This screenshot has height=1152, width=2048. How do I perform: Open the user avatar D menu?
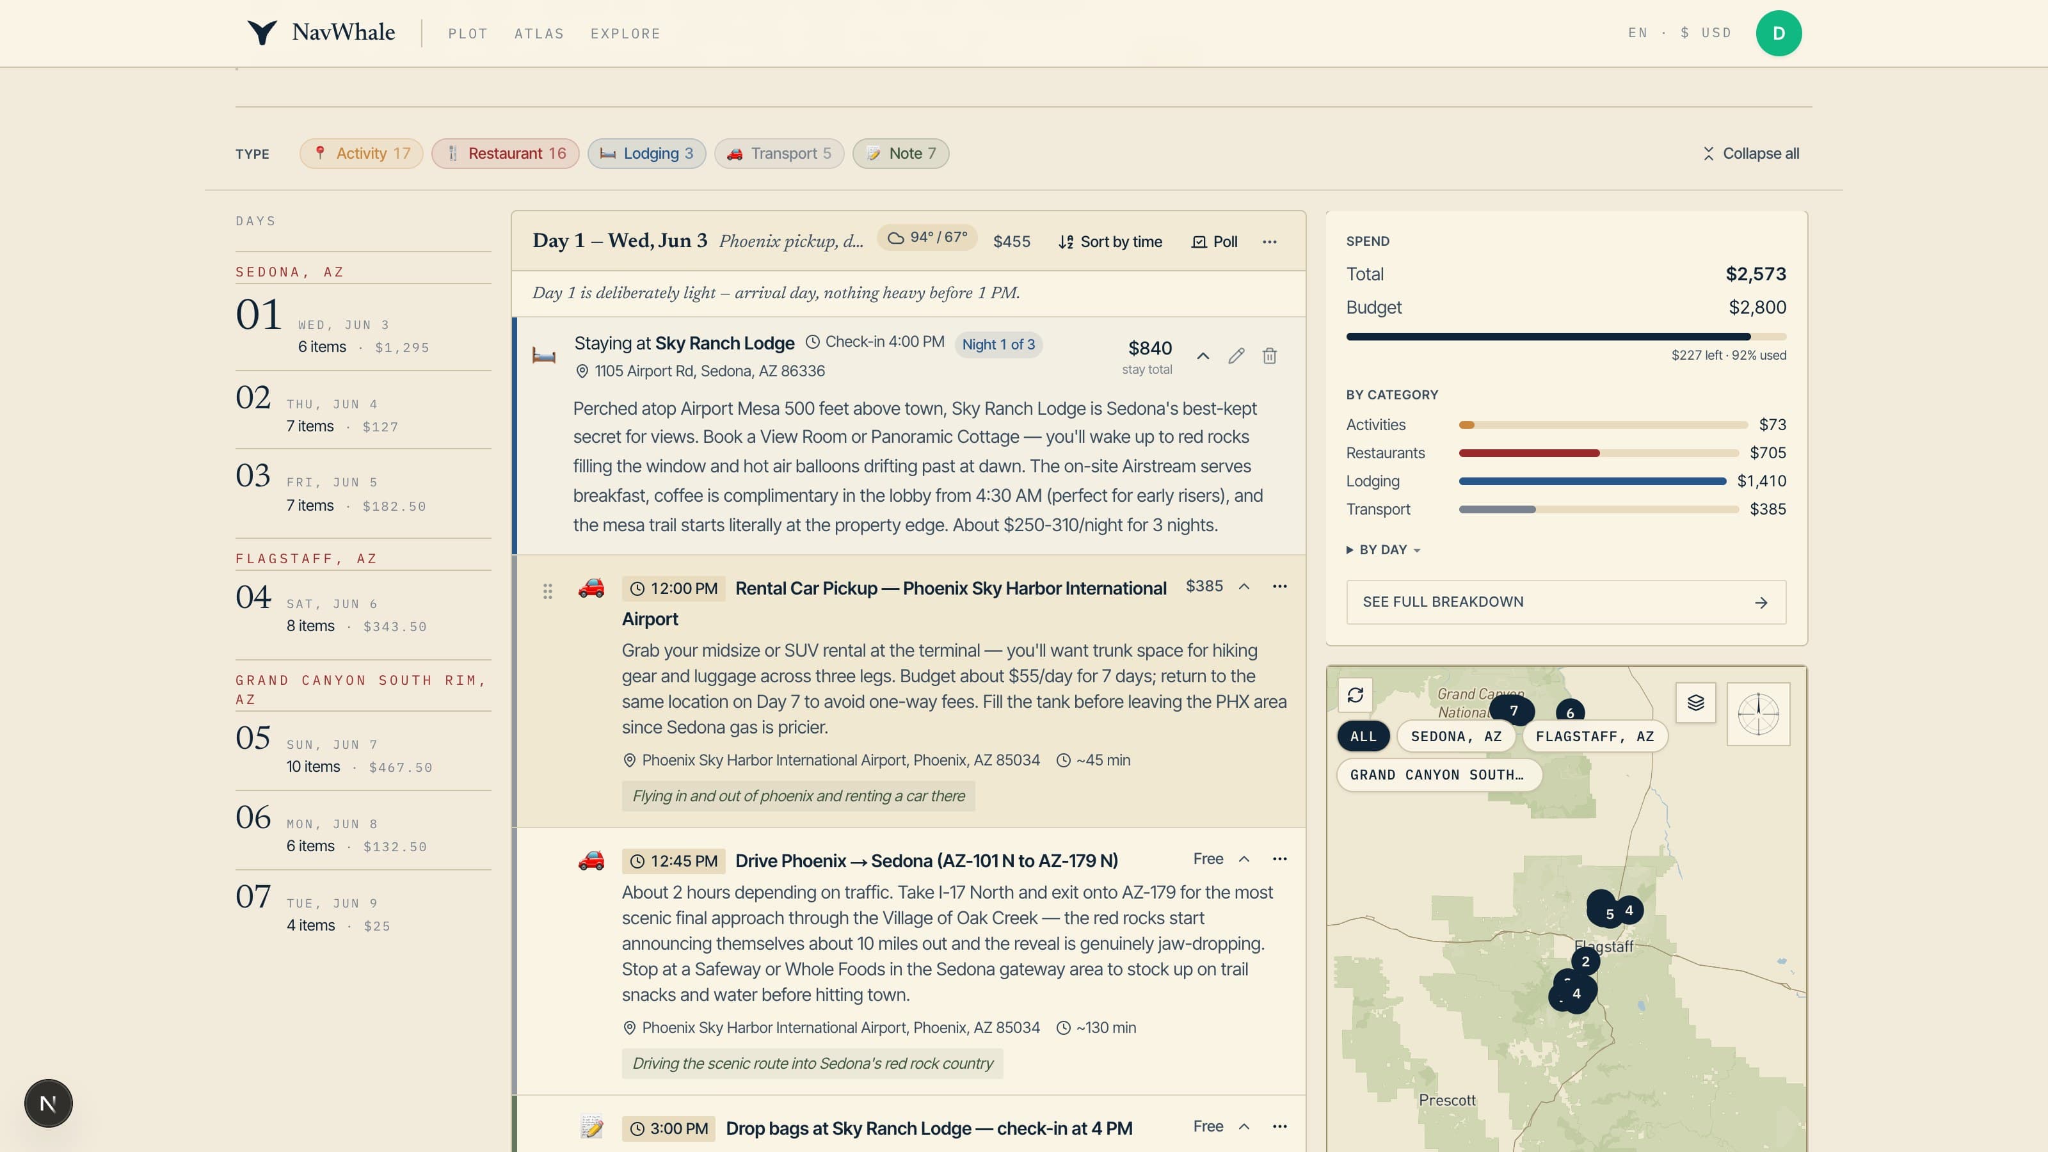pos(1779,33)
